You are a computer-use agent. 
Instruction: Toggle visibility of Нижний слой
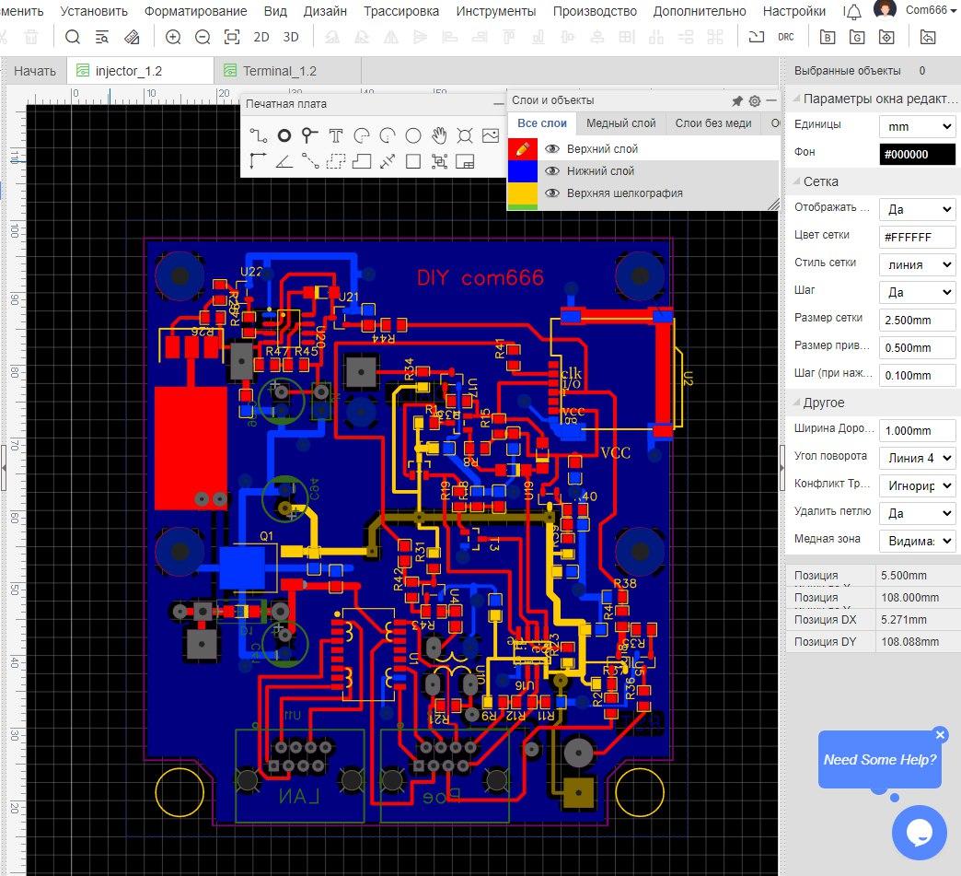coord(552,171)
